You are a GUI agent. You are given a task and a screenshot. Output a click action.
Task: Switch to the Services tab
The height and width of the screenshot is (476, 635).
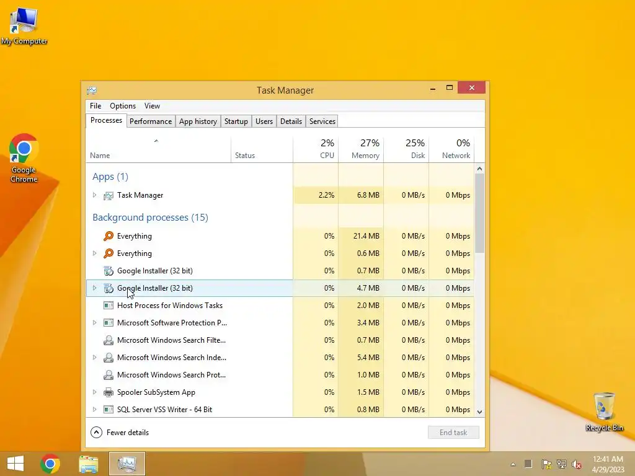[x=322, y=121]
